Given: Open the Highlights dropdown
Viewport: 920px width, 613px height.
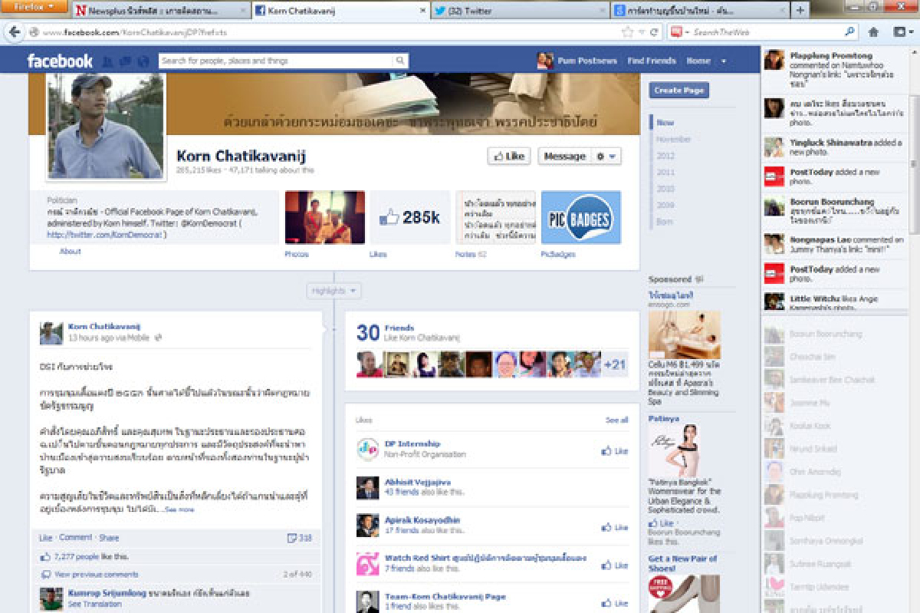Looking at the screenshot, I should 333,291.
